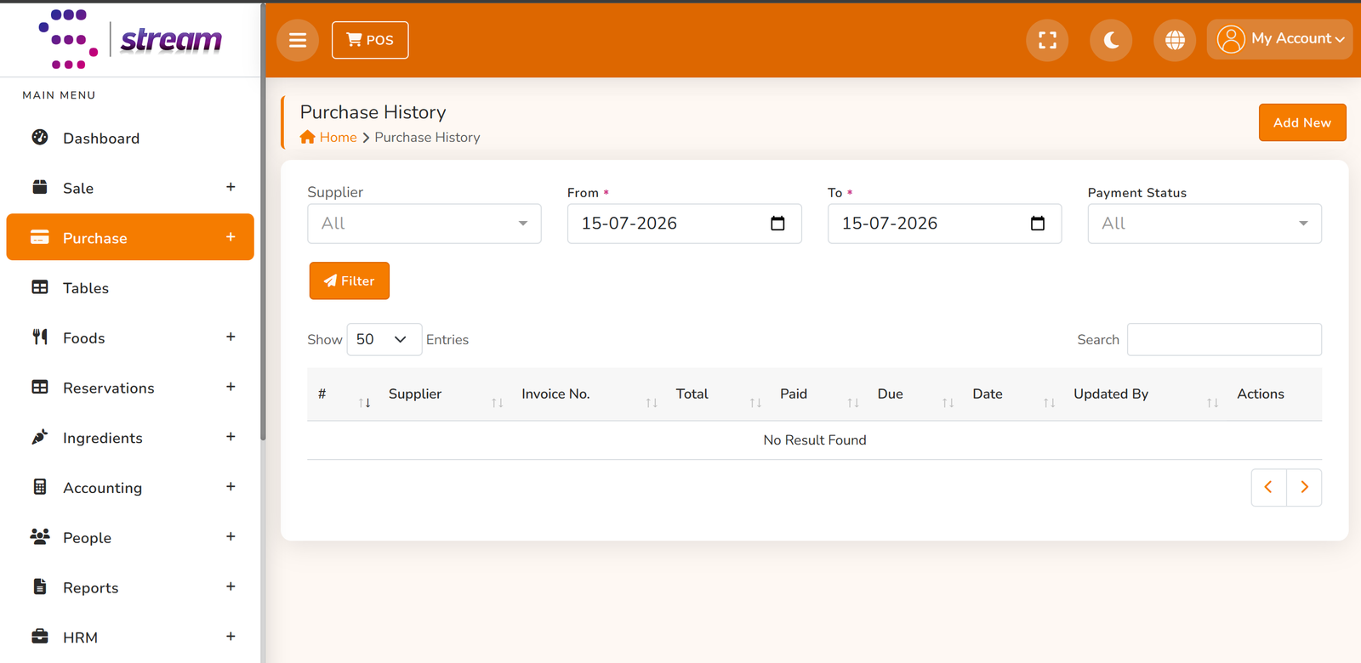The height and width of the screenshot is (663, 1361).
Task: Click the Home house icon in breadcrumb
Action: (x=308, y=137)
